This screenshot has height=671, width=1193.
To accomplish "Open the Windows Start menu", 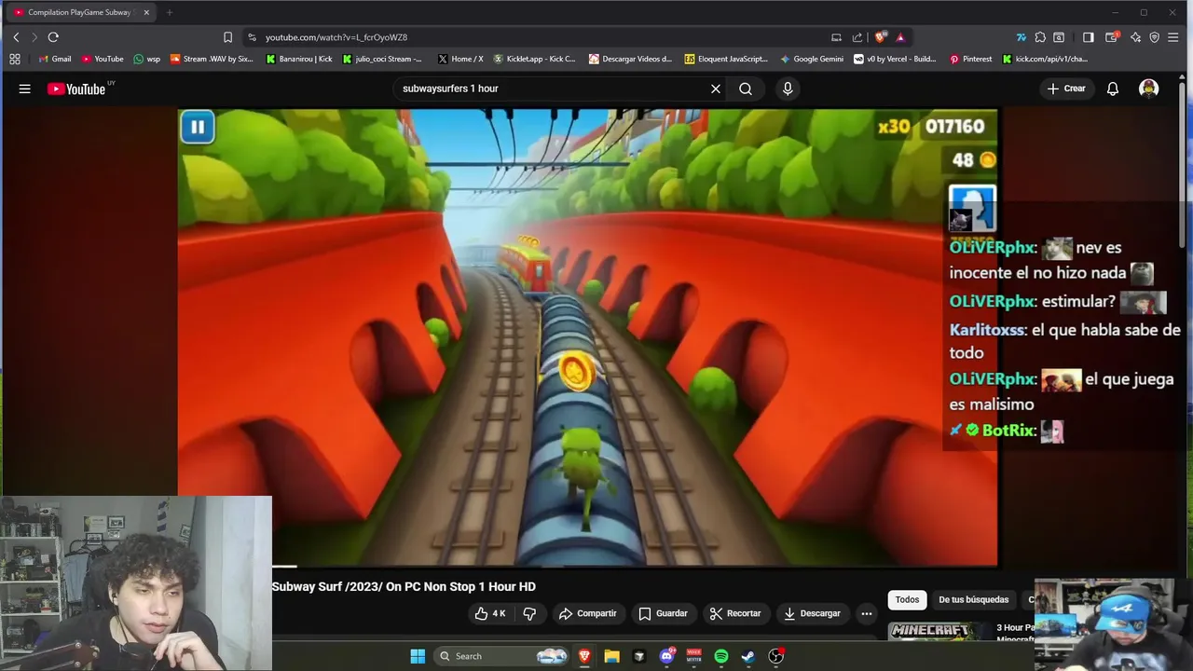I will click(x=418, y=656).
